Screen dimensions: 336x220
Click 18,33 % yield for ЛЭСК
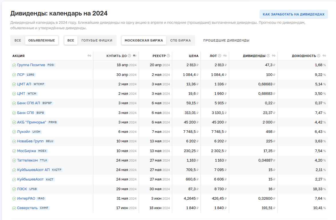319,189
